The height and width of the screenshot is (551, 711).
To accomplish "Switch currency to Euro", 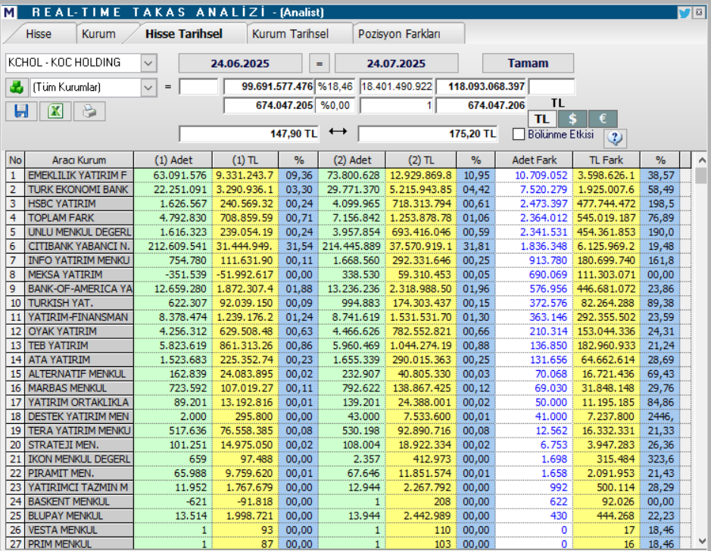I will point(603,119).
